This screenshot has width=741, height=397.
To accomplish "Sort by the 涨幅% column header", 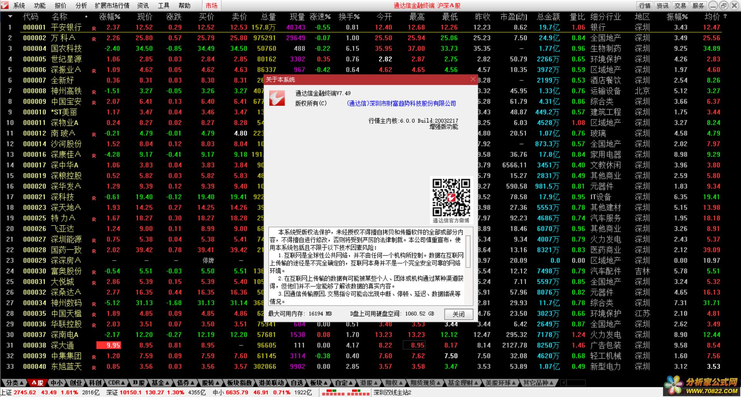I will pos(110,17).
